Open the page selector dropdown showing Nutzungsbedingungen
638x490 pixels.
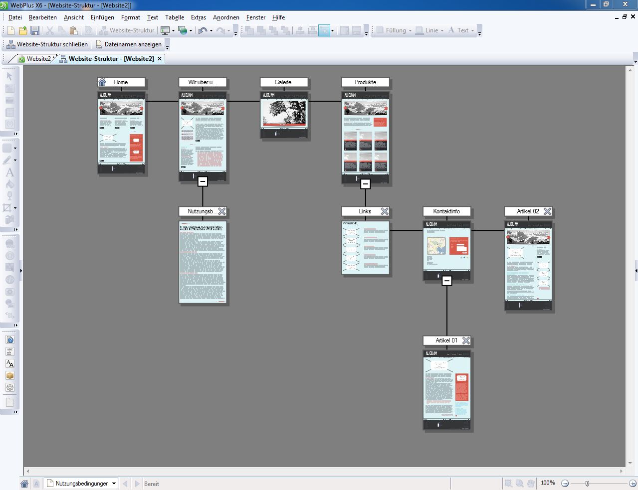tap(113, 483)
